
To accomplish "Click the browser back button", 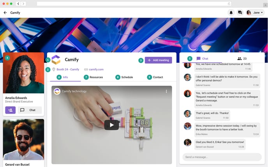I will (18, 4).
